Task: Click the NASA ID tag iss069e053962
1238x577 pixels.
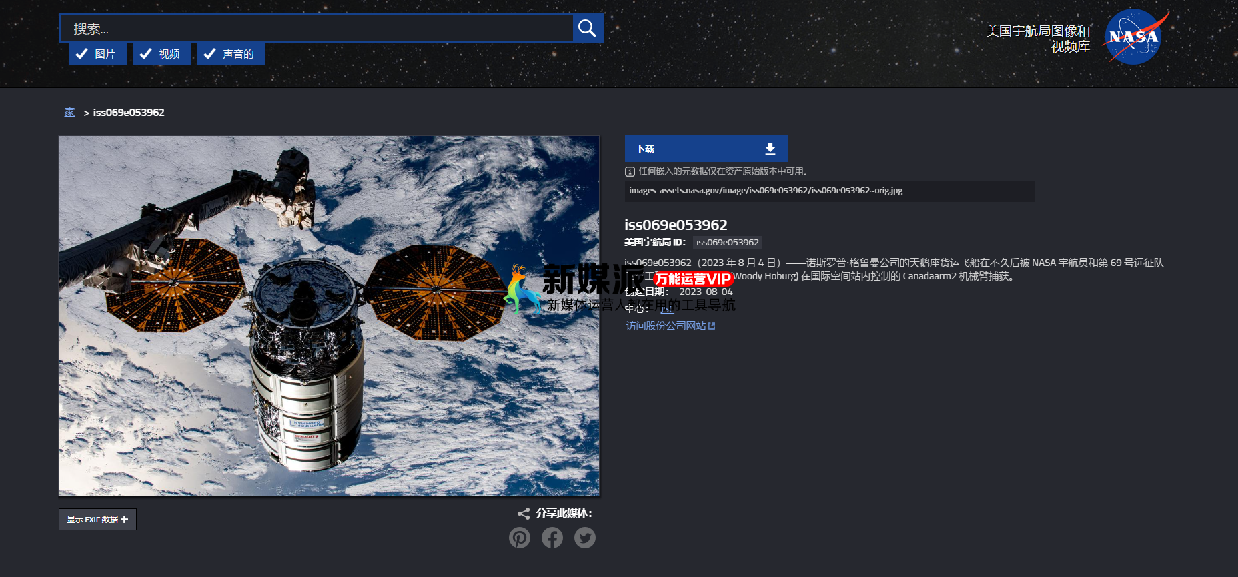Action: 728,243
